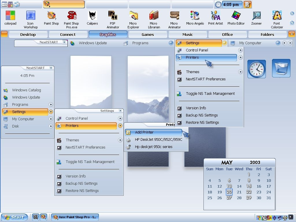Image resolution: width=296 pixels, height=222 pixels.
Task: Launch Paint Shop Pro.exe icon
Action: [71, 20]
